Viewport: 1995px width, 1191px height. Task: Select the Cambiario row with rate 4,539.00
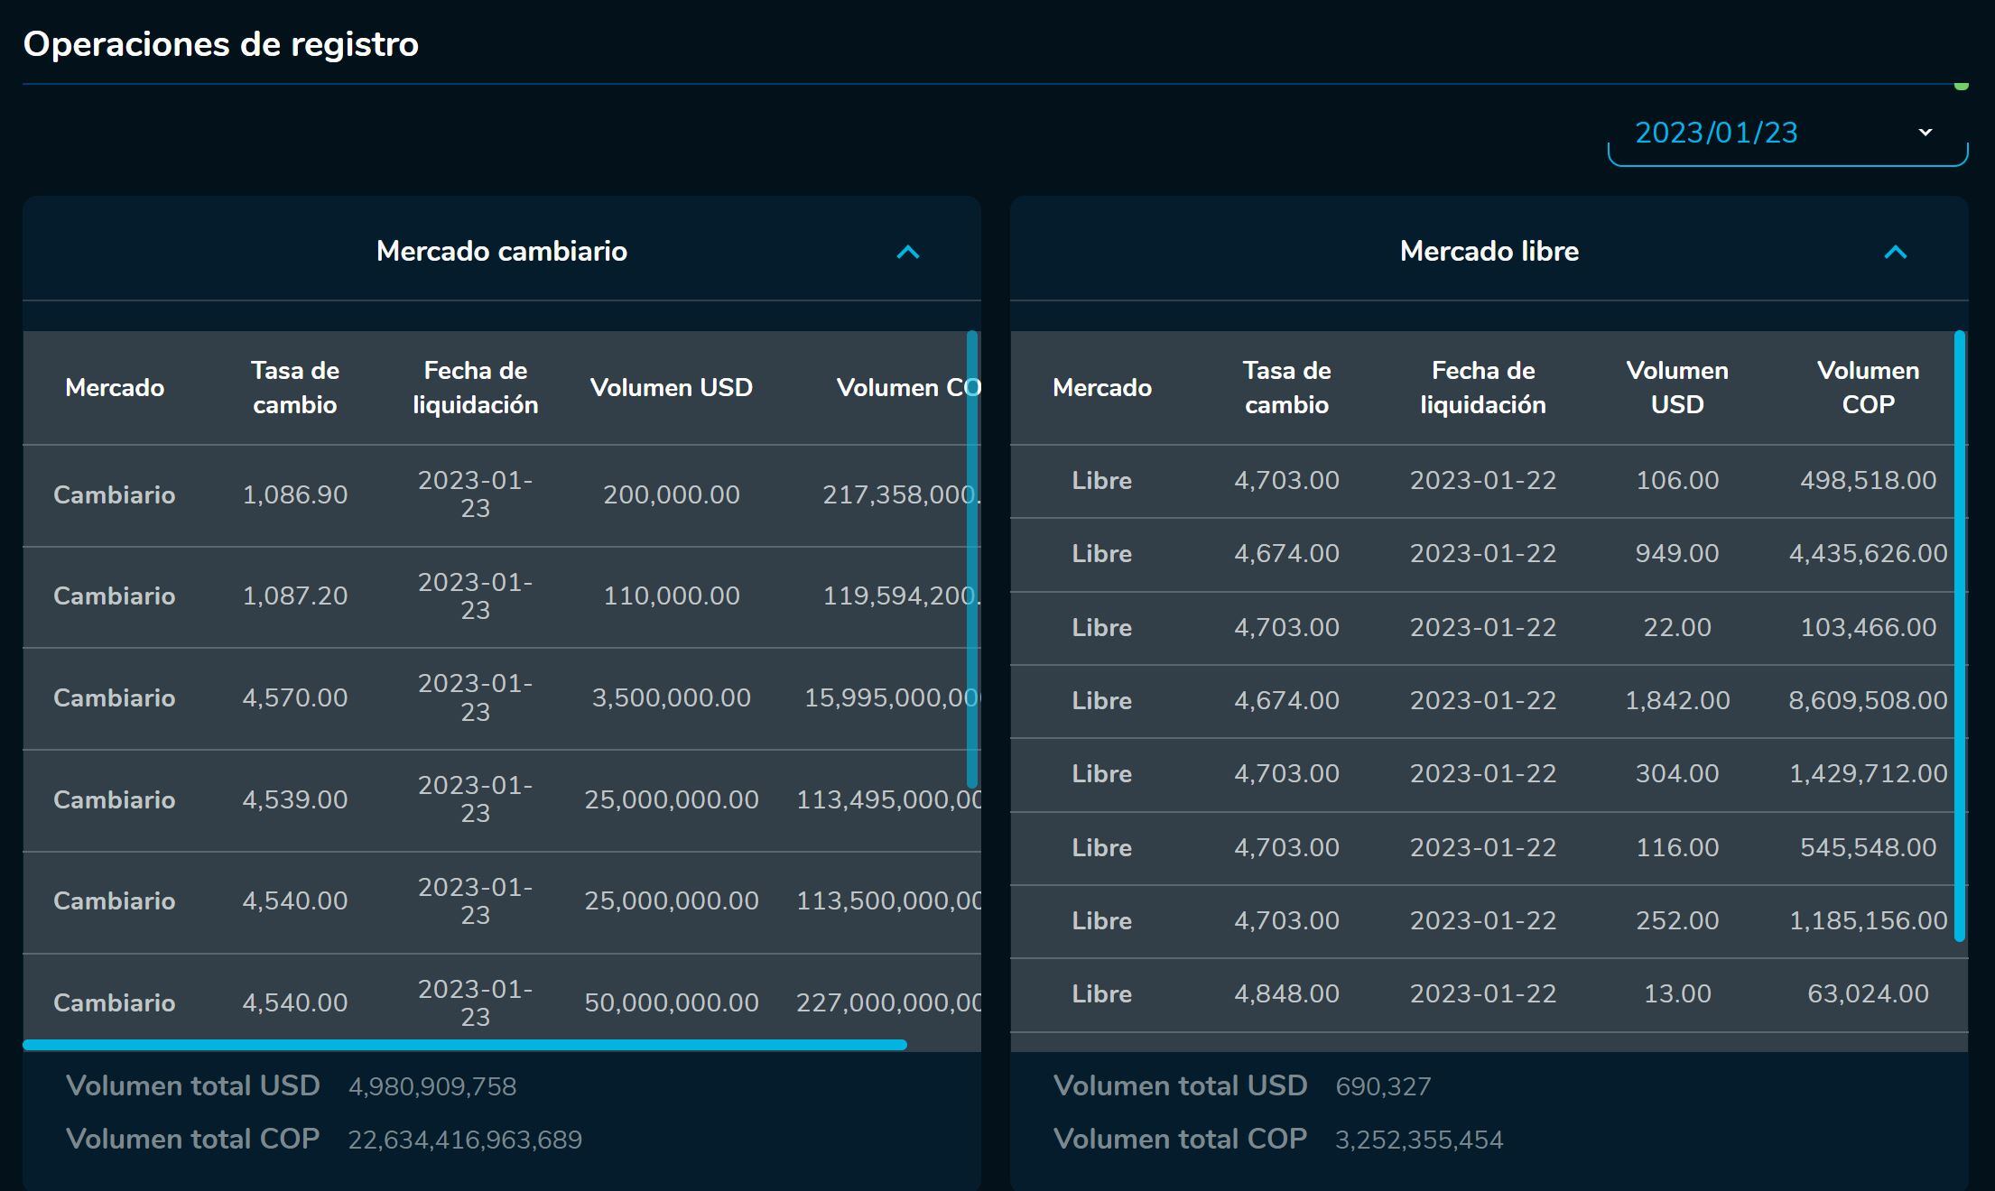coord(295,799)
